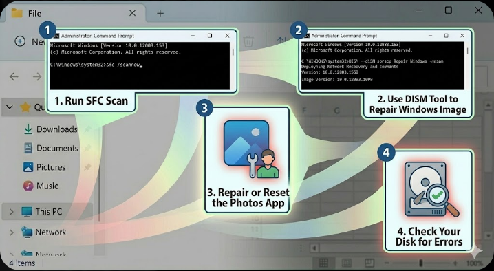This screenshot has width=494, height=271.
Task: Click the horizontal scrollbar left arrow
Action: pos(314,248)
